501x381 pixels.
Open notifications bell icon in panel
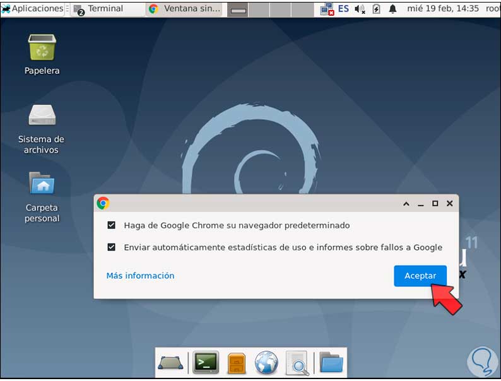(x=392, y=9)
